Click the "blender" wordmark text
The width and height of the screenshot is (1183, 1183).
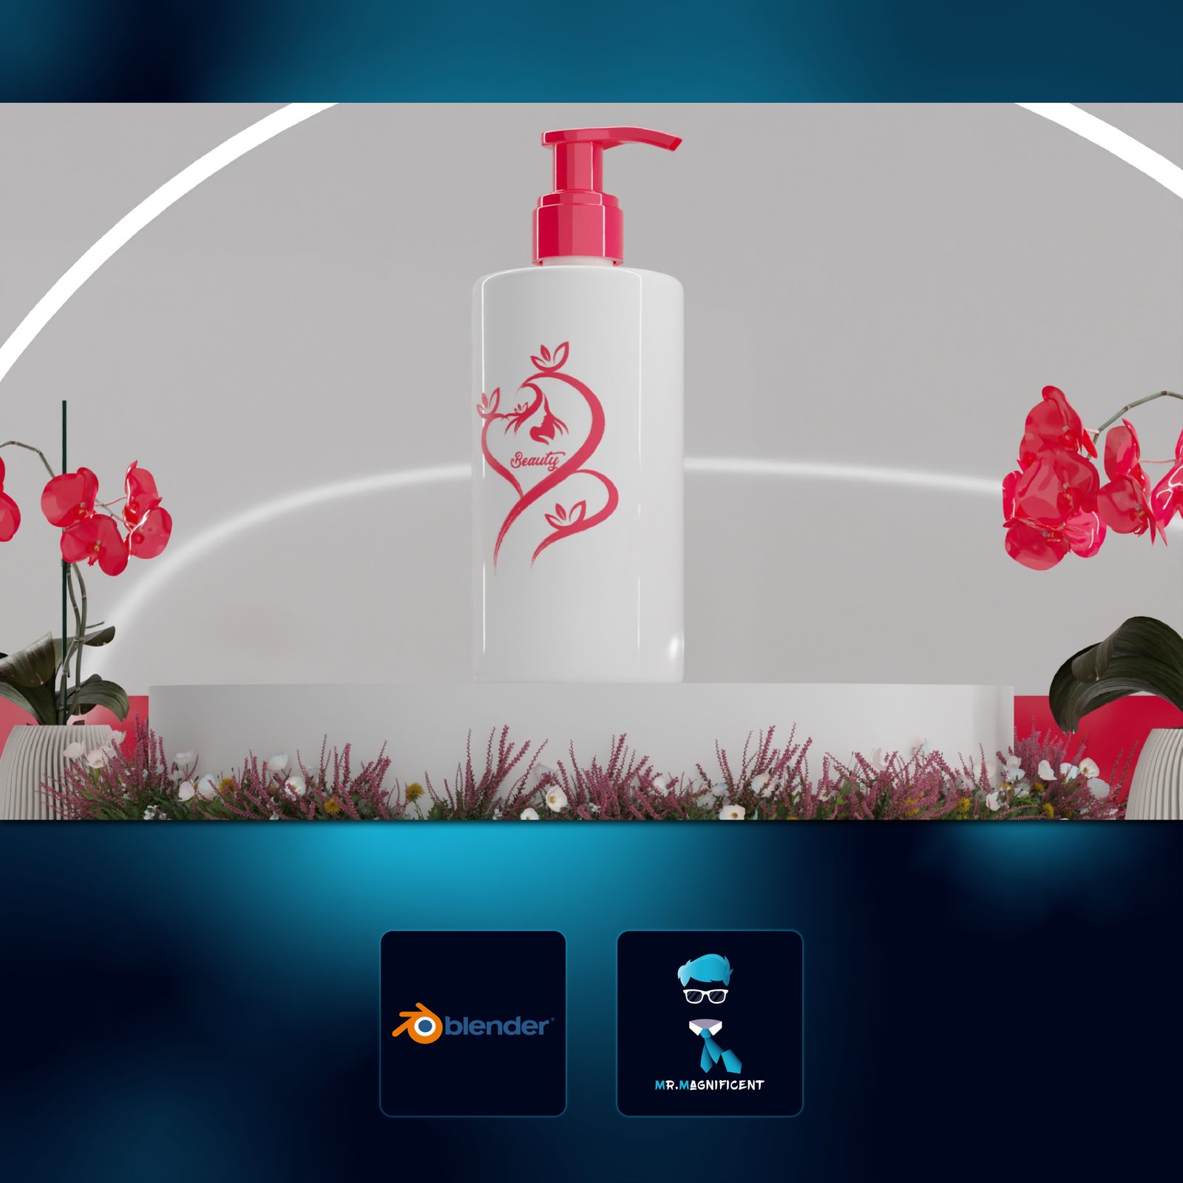(x=497, y=1026)
